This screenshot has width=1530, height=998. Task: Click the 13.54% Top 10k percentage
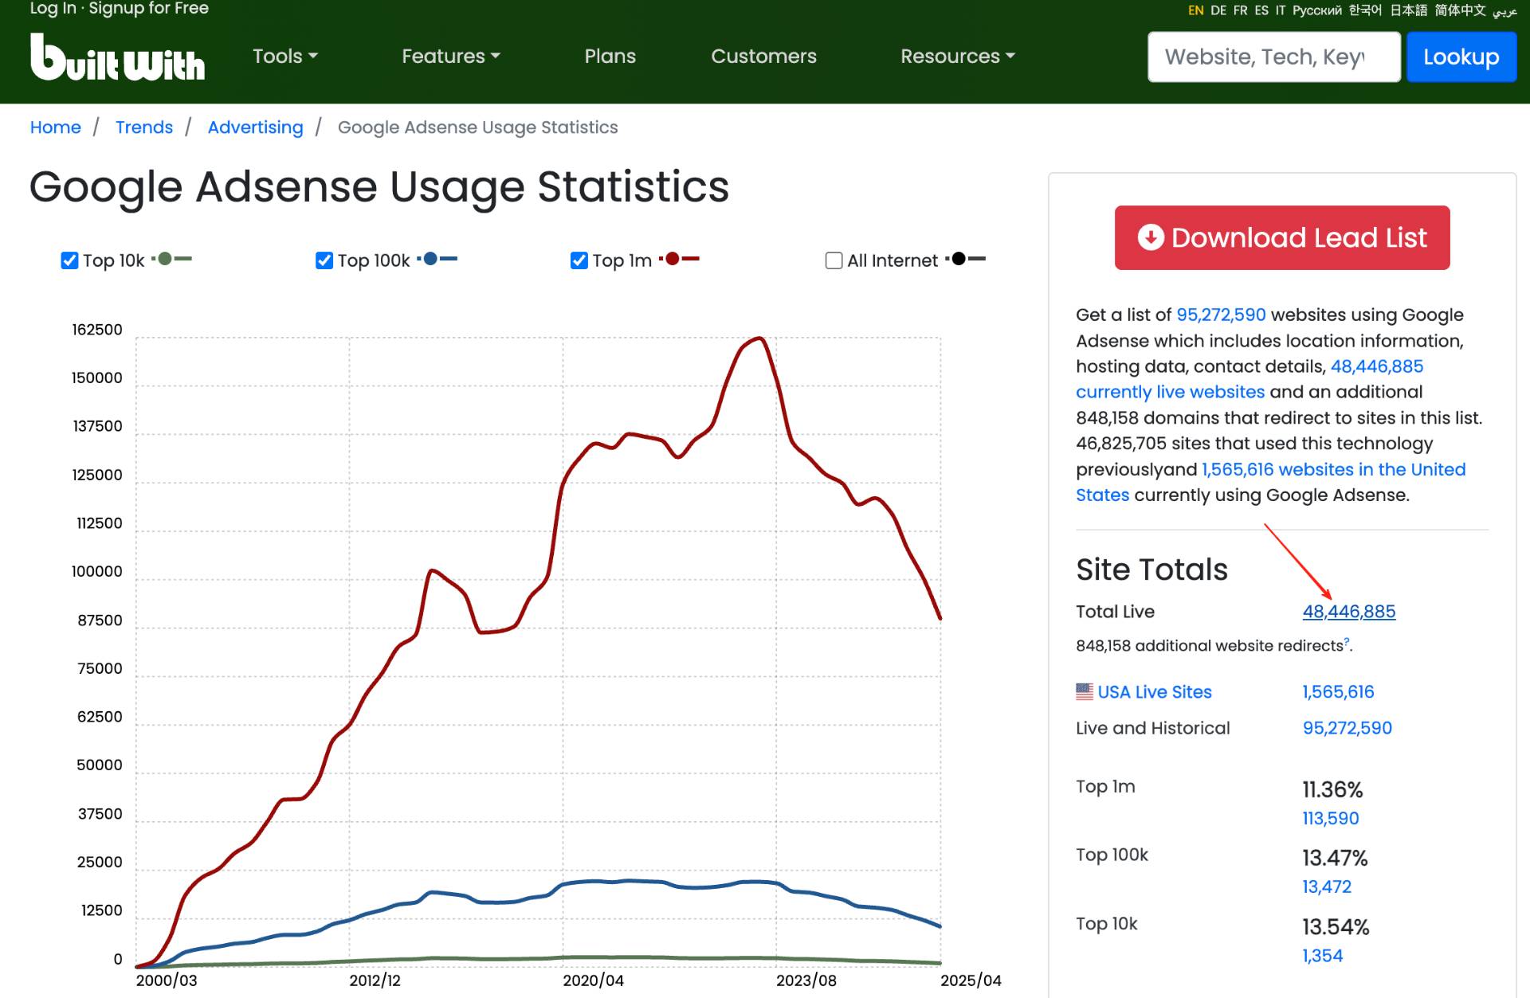1336,927
